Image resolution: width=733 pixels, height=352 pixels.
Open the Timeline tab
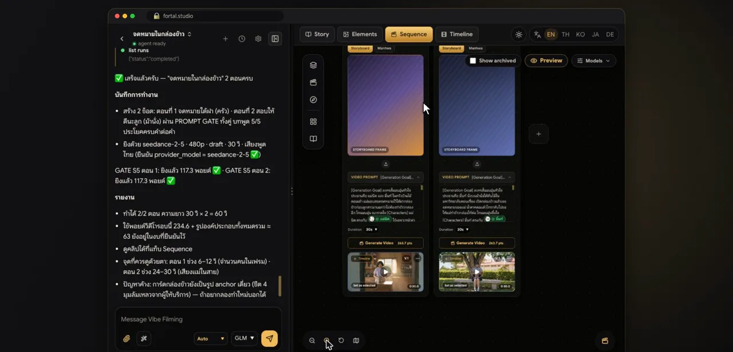coord(456,34)
